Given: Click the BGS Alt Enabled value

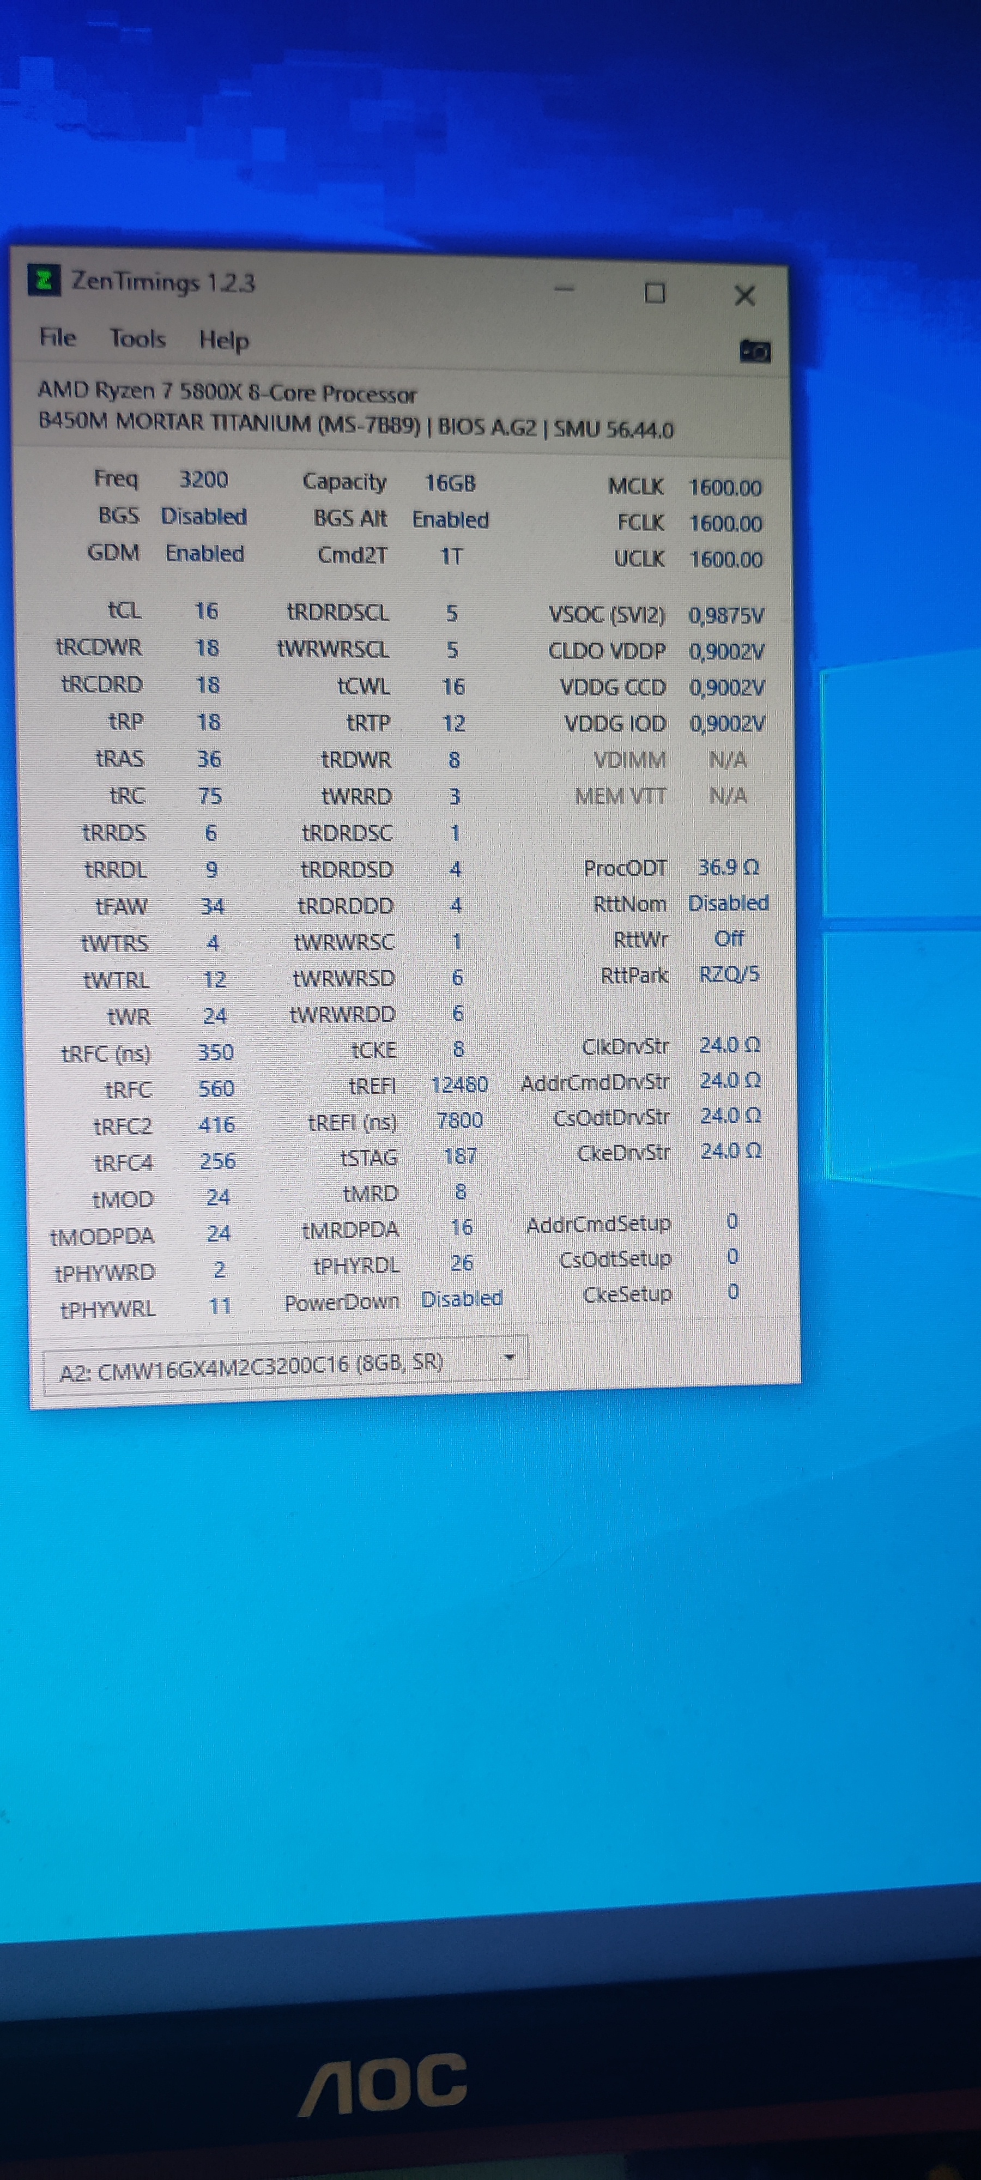Looking at the screenshot, I should coord(450,519).
